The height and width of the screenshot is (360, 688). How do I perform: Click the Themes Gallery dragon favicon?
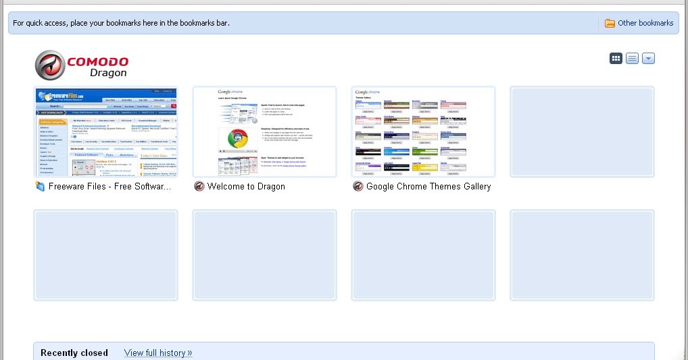tap(358, 186)
